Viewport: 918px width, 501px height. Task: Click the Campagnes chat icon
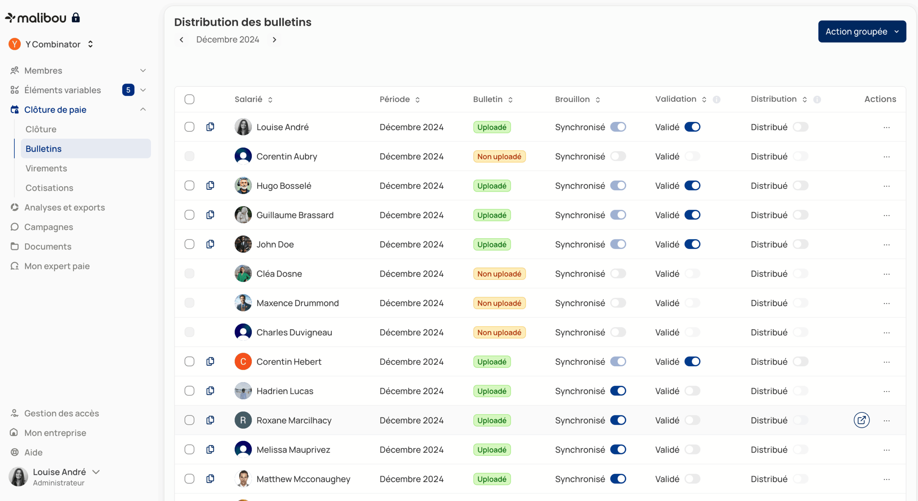pyautogui.click(x=14, y=227)
